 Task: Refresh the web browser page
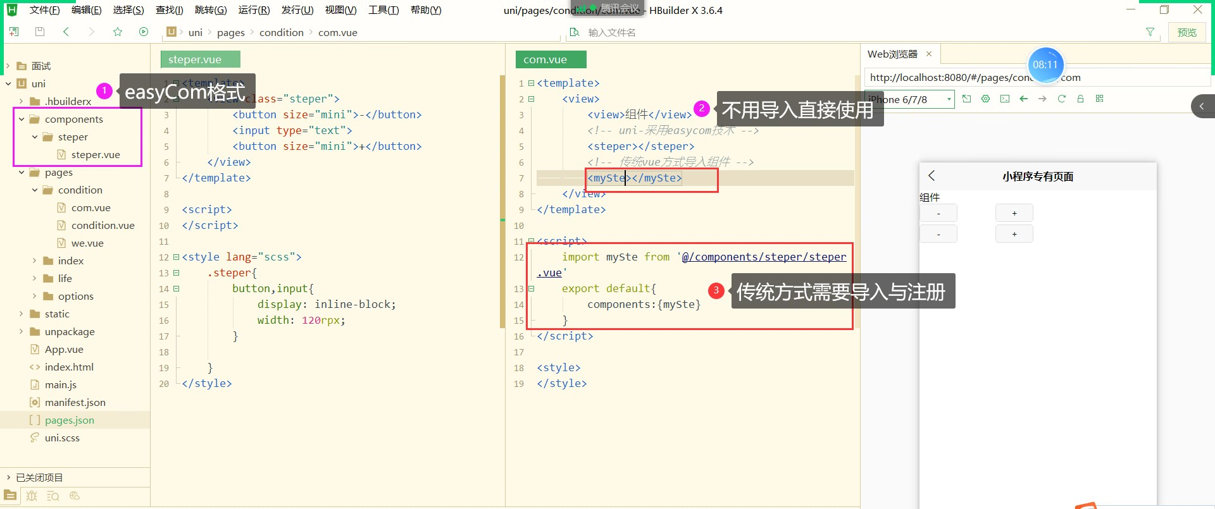pos(1061,99)
